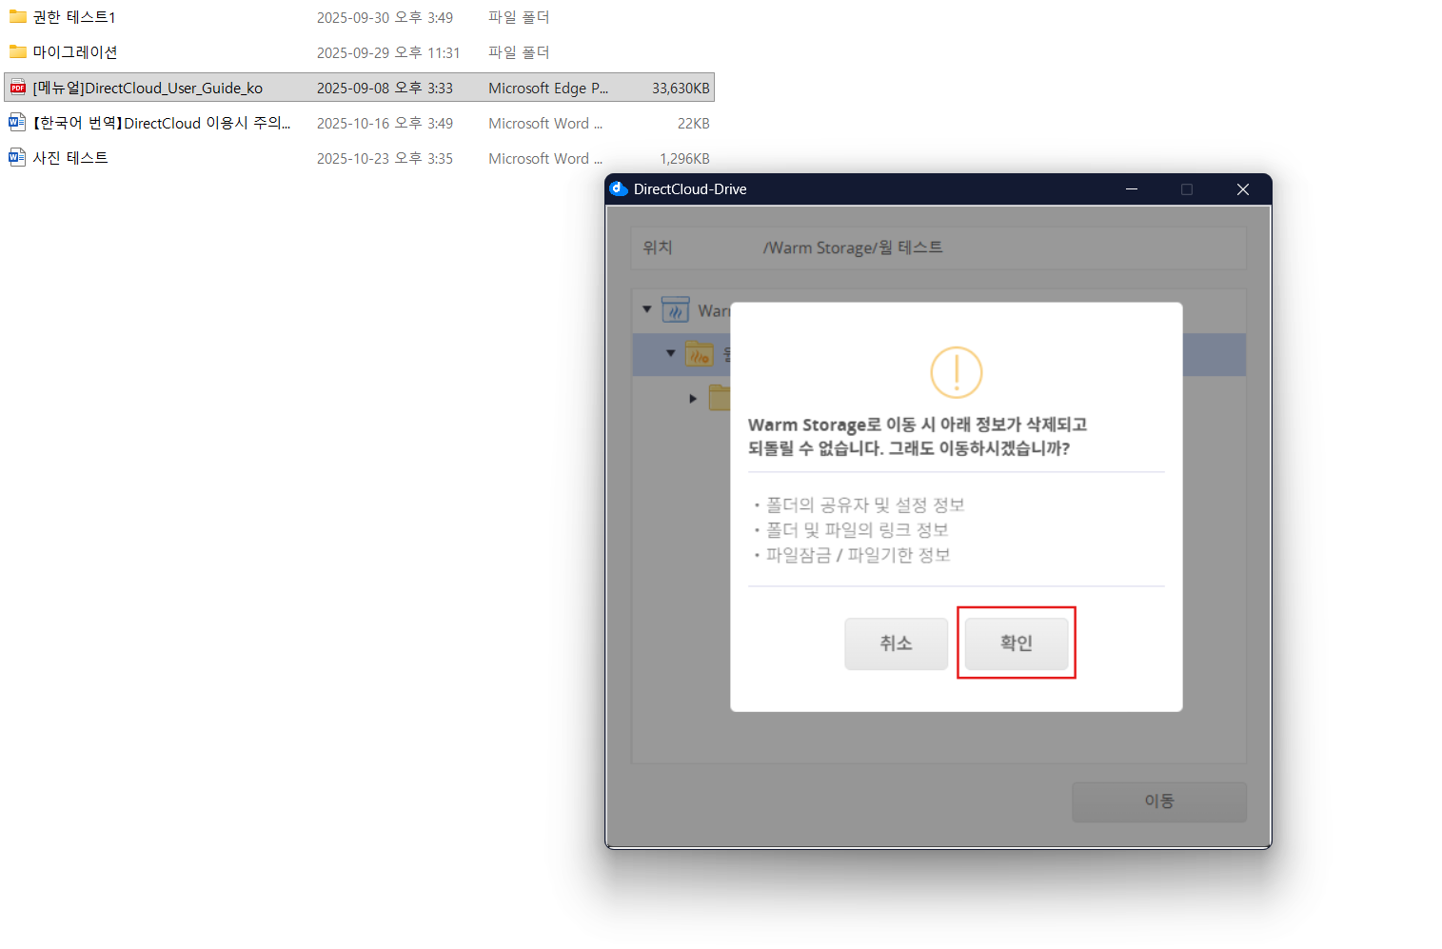Click the 확인 button to confirm move
The image size is (1442, 949).
(x=1016, y=643)
